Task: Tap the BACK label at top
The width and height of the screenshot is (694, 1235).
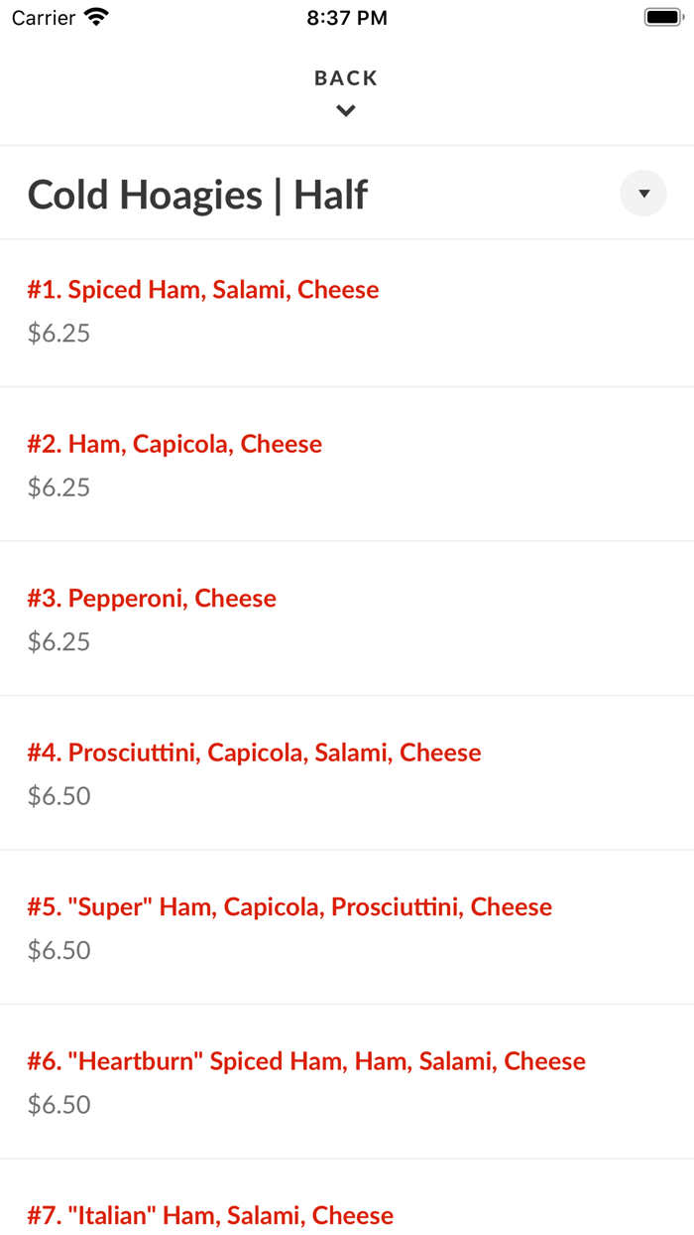Action: point(346,78)
